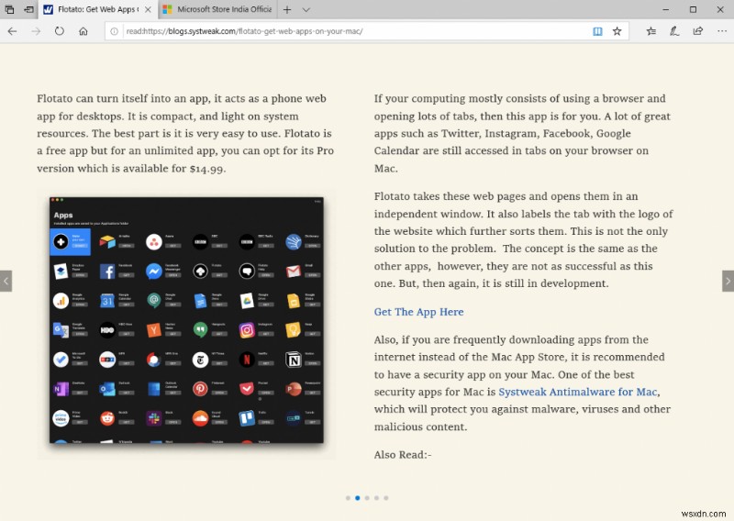Turn to previous reading page arrow

[6, 281]
